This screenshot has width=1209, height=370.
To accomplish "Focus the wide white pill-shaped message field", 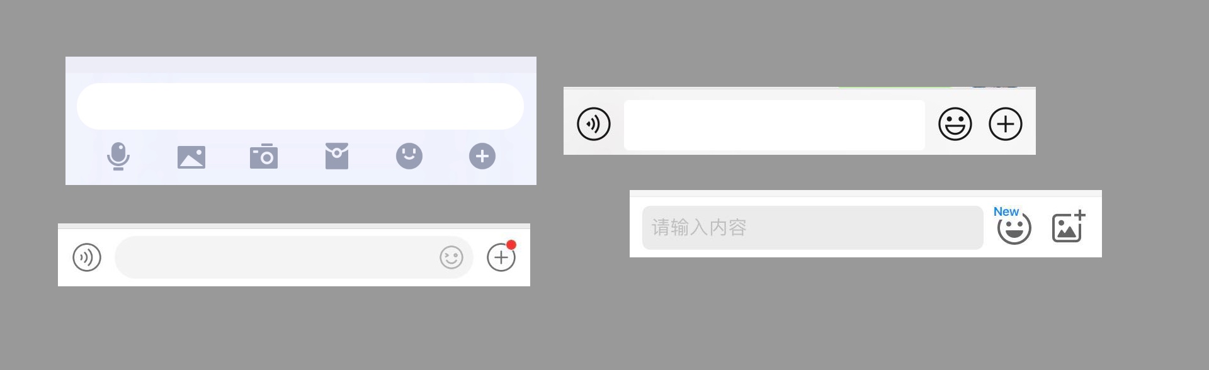I will coord(300,106).
